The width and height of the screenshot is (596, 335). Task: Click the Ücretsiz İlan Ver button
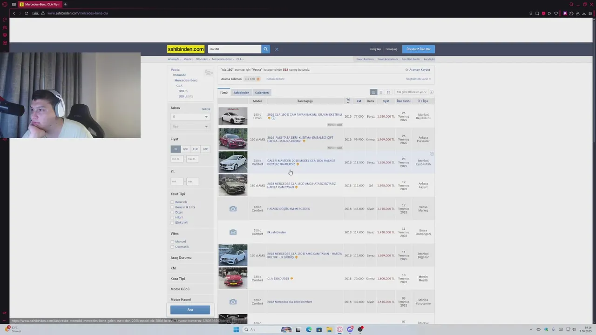pyautogui.click(x=419, y=49)
